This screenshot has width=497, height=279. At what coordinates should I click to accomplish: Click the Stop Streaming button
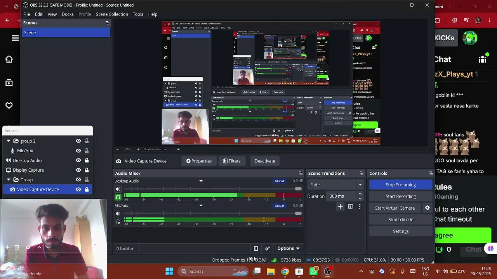point(401,185)
